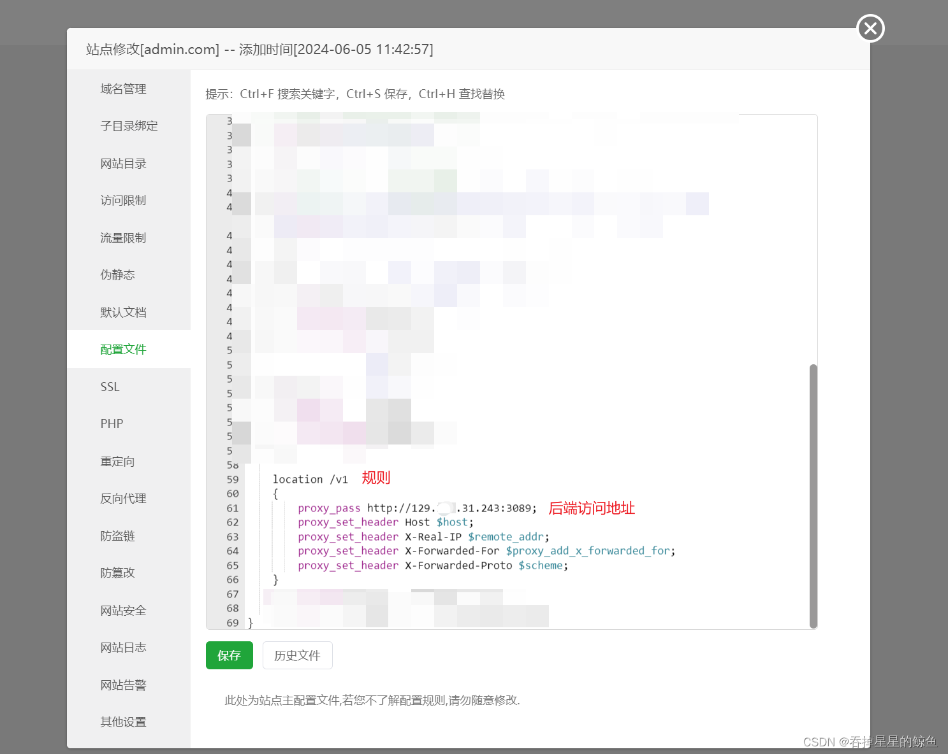Select the 网站目录 section
This screenshot has width=948, height=754.
tap(123, 163)
